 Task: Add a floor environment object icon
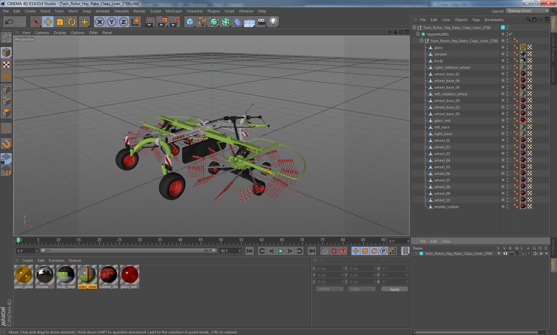point(249,22)
